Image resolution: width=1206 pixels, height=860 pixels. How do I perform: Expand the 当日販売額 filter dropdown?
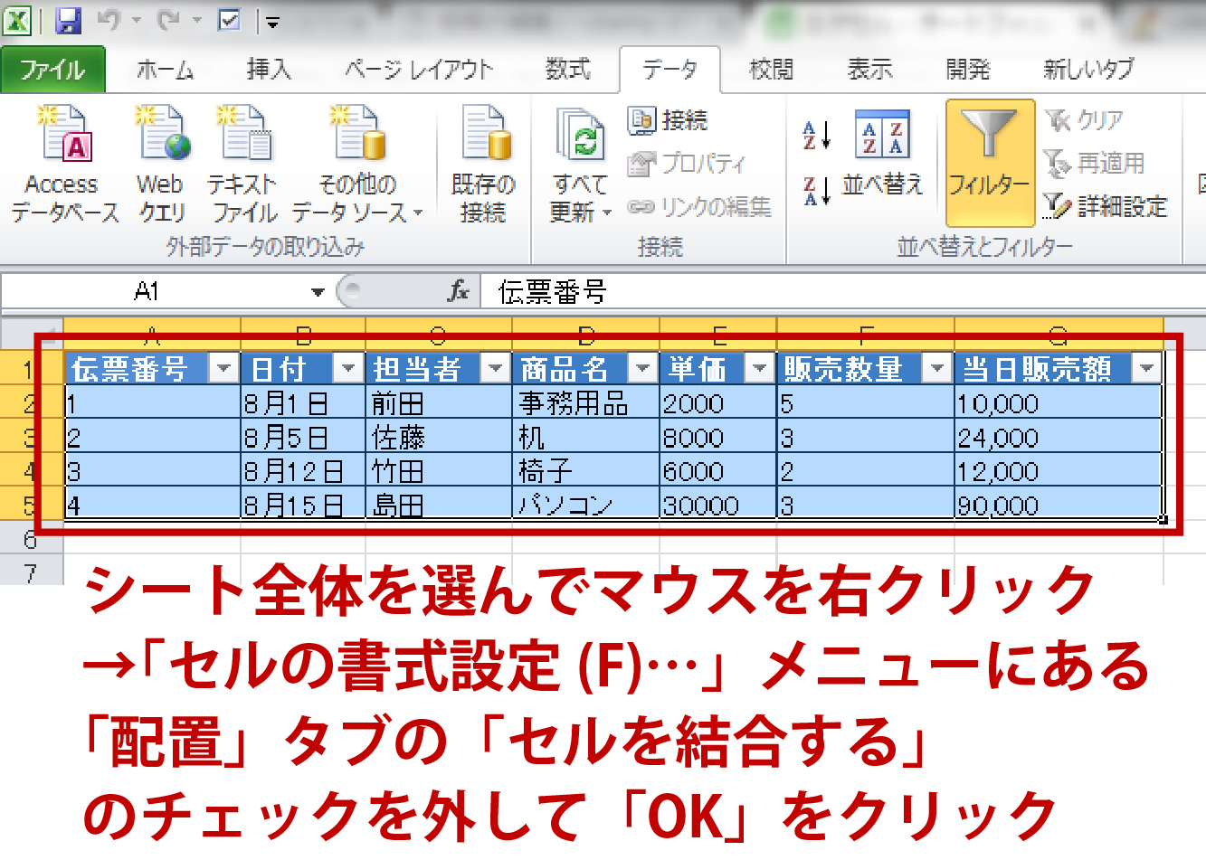(x=1147, y=368)
